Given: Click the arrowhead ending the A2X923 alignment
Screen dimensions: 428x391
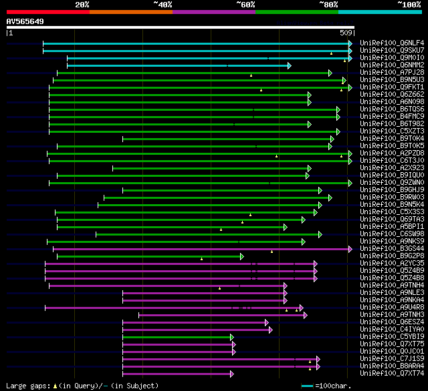Looking at the screenshot, I should (310, 169).
